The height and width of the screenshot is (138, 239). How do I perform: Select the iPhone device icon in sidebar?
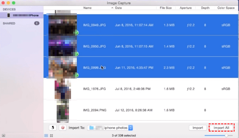pos(9,15)
